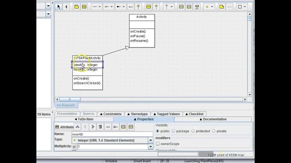Click the last yellow compartment icon in Properties

131,127
